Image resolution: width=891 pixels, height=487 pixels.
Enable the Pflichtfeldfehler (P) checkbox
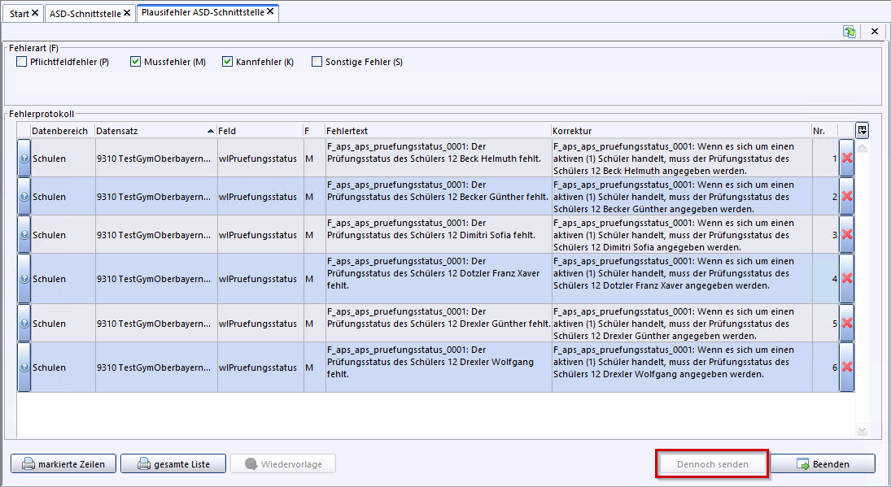(22, 62)
